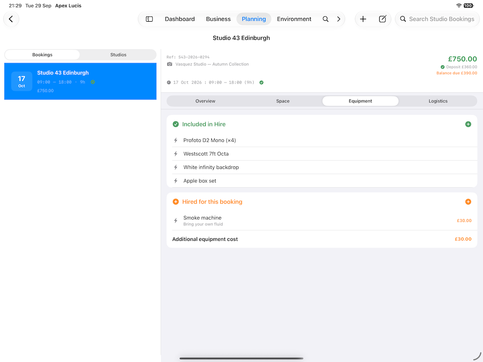Select the Equipment section
Image resolution: width=483 pixels, height=362 pixels.
point(360,101)
